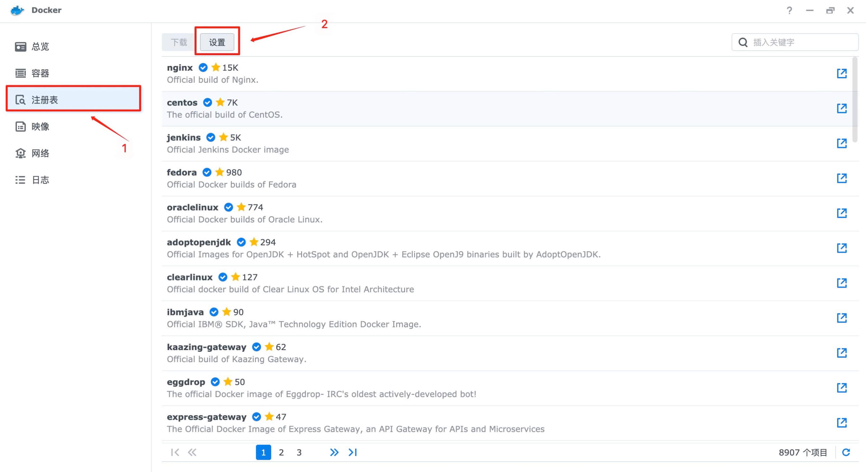Select the fedora image name
866x472 pixels.
pyautogui.click(x=181, y=172)
